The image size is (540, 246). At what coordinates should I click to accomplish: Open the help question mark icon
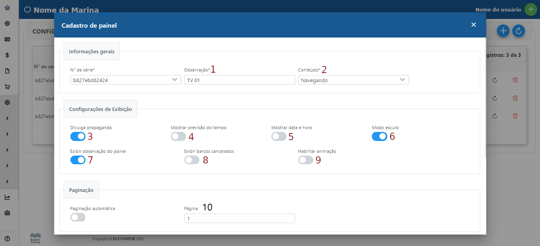click(7, 238)
